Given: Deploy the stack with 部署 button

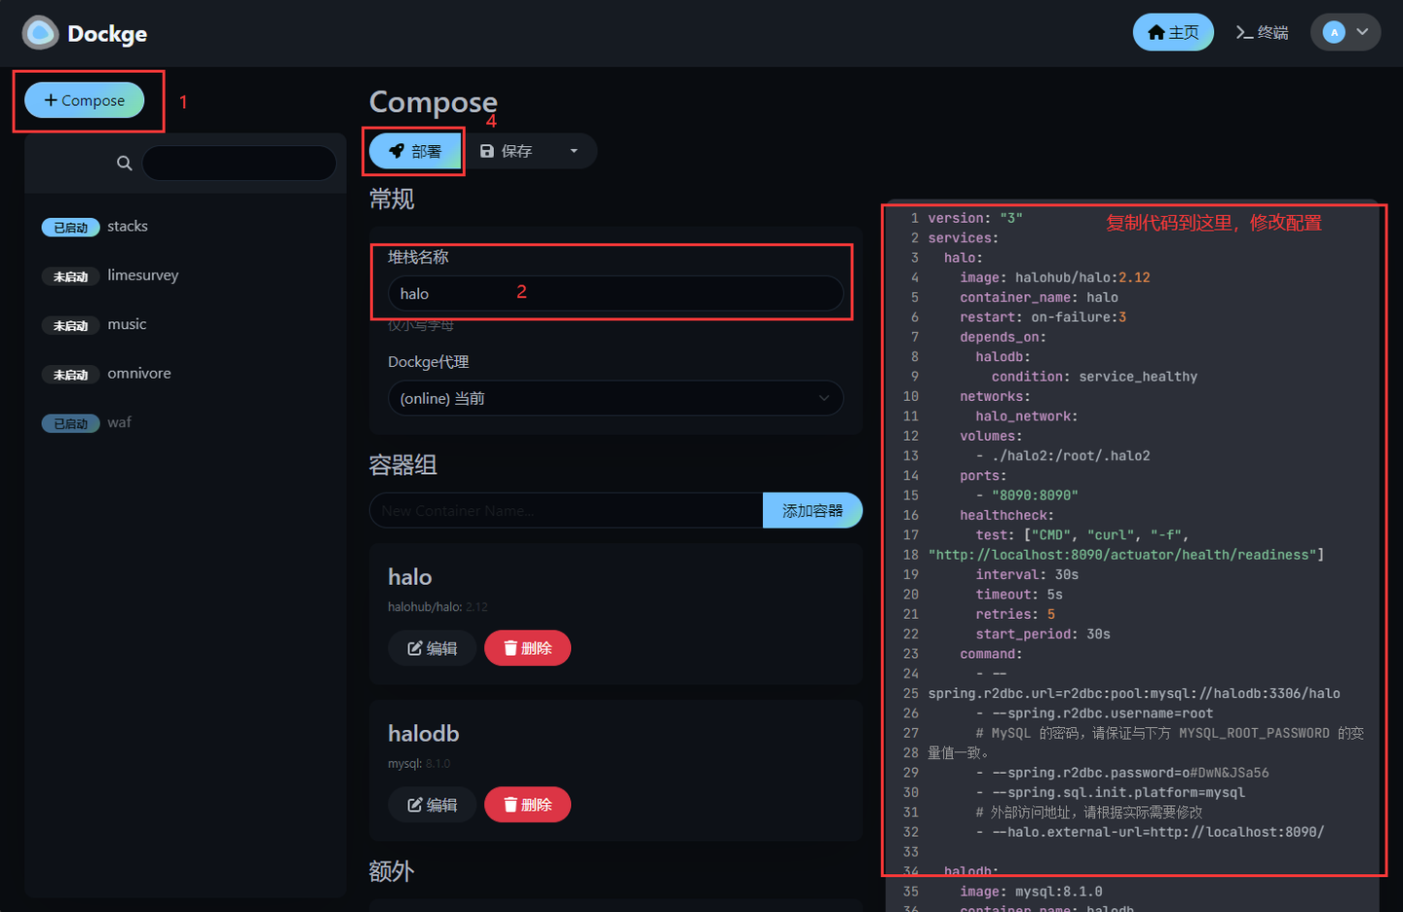Looking at the screenshot, I should click(x=415, y=151).
